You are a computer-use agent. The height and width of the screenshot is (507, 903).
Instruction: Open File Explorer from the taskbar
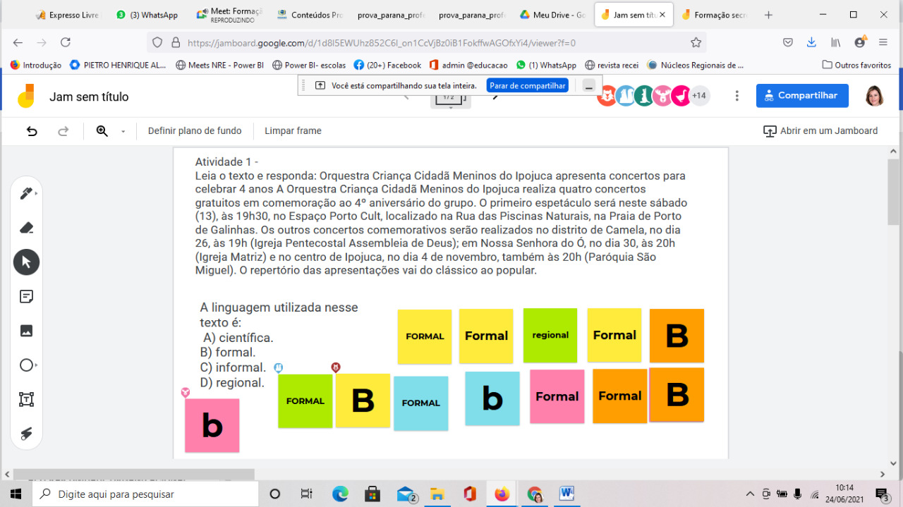click(x=437, y=494)
